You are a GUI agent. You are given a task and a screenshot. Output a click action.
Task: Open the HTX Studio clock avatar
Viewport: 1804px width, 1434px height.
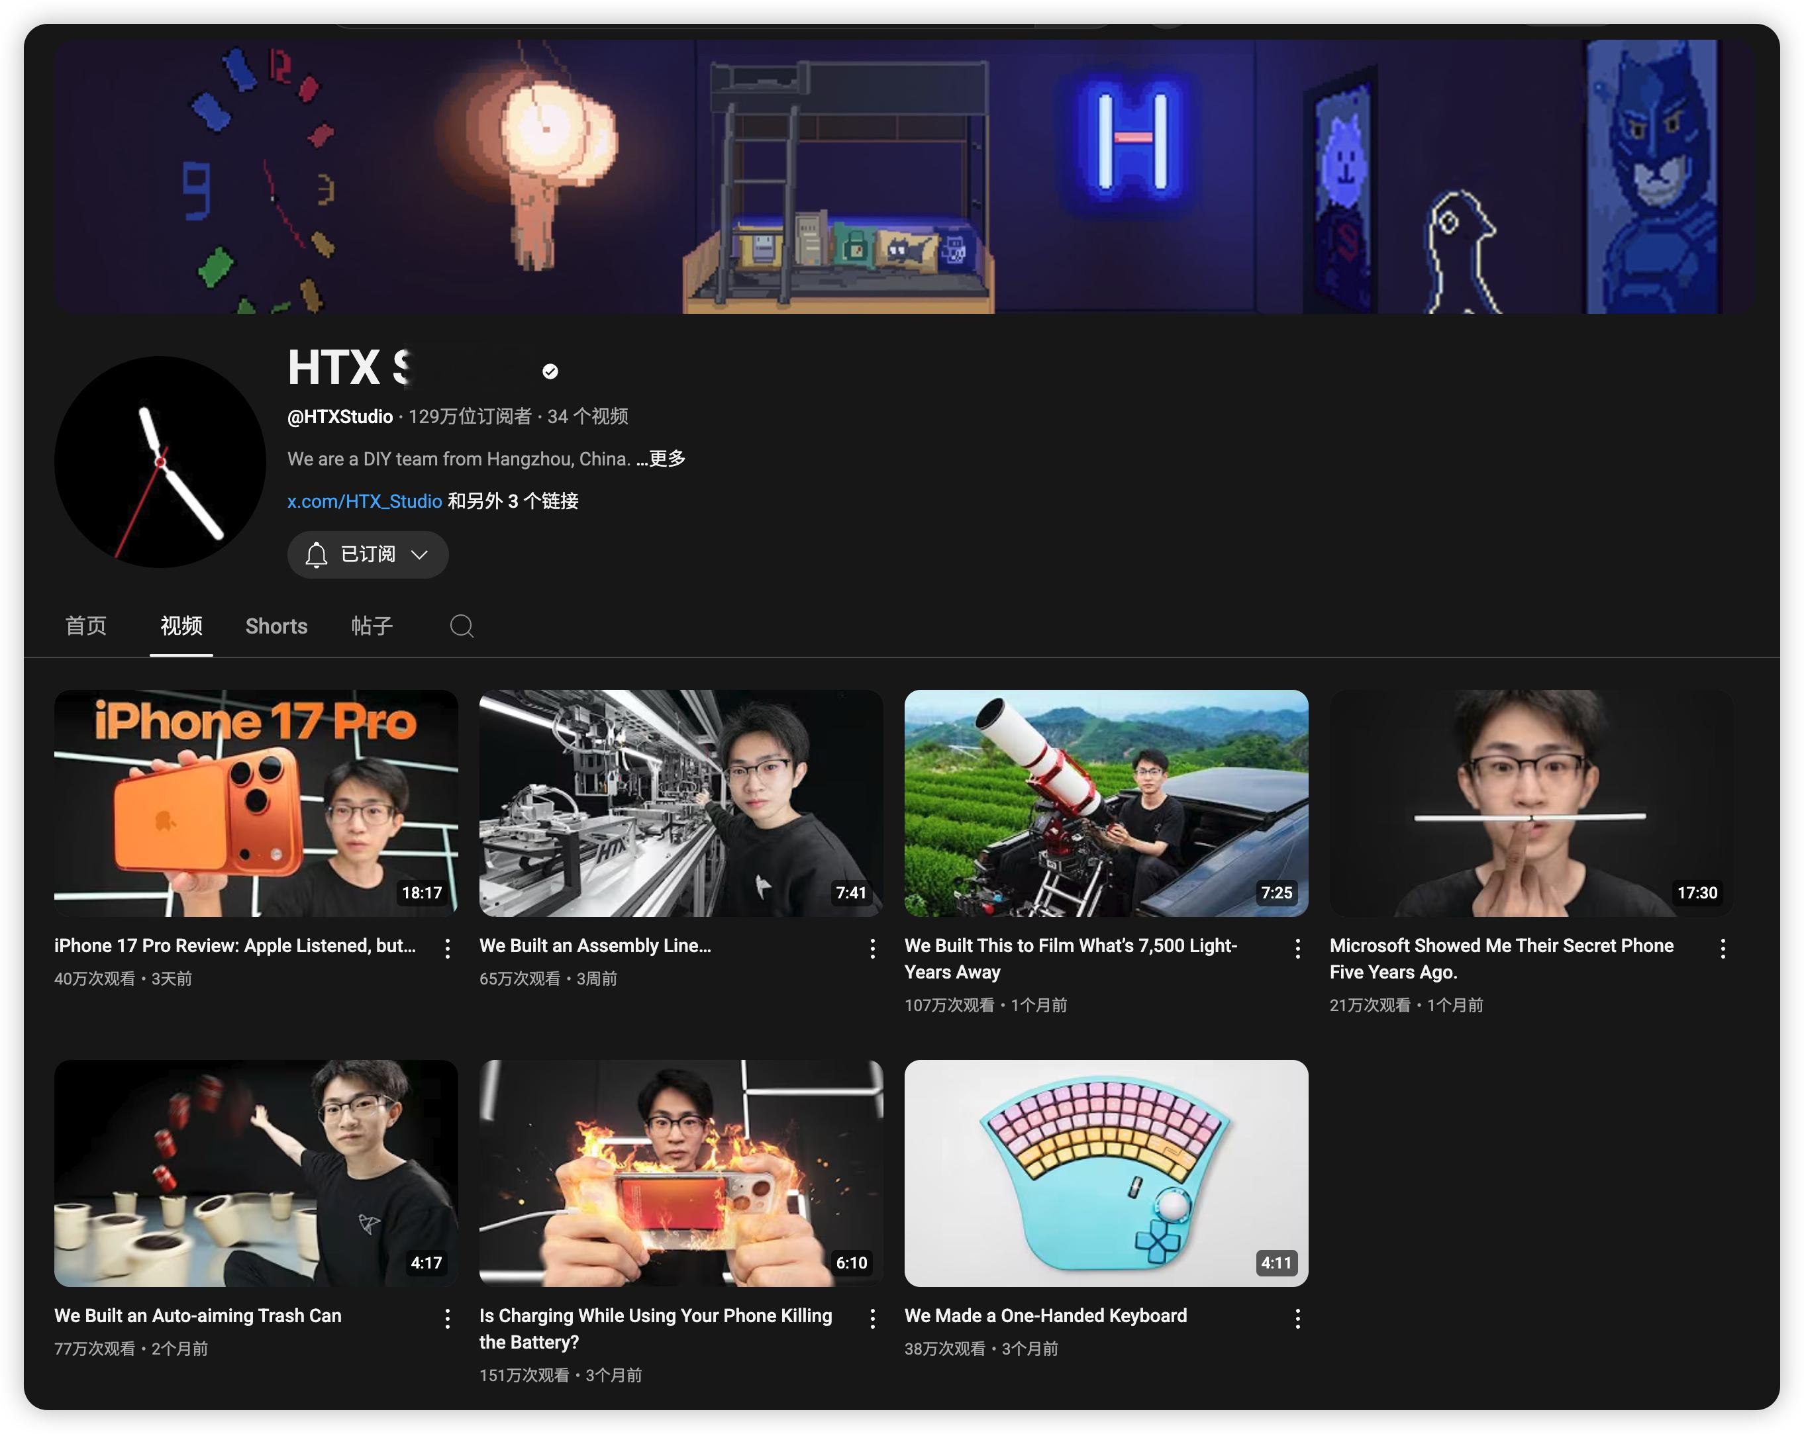tap(160, 462)
